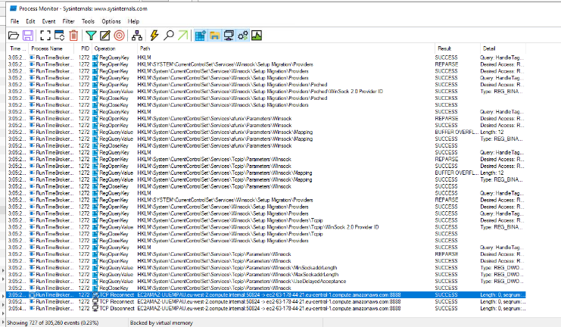
Task: Toggle the Capture events icon
Action: click(44, 36)
